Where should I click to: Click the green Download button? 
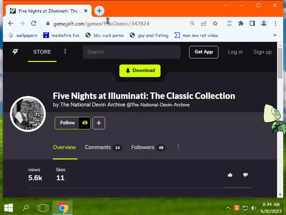140,71
